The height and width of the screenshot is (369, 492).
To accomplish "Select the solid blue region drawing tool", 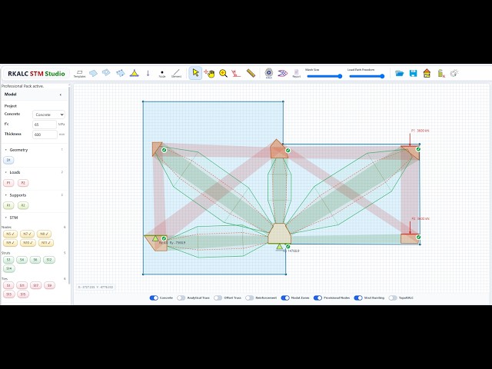I will click(93, 73).
